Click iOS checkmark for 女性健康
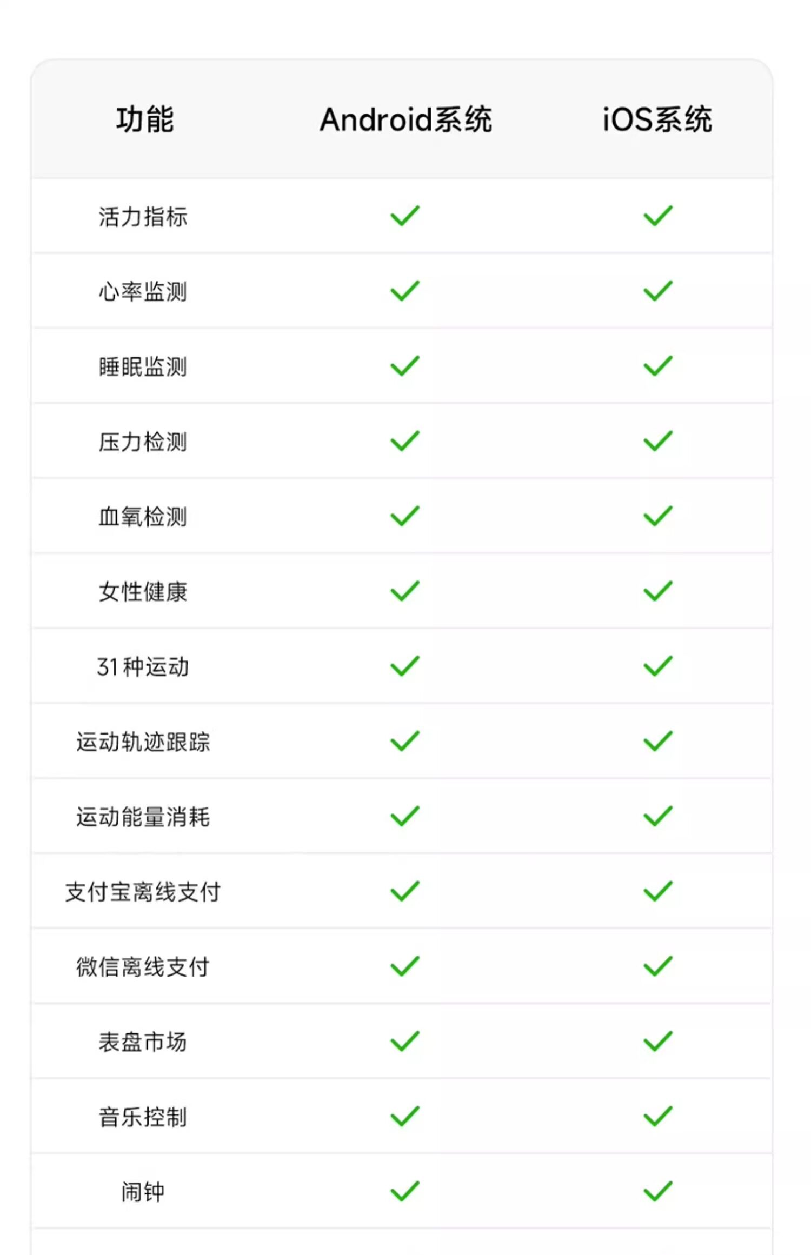 coord(657,591)
